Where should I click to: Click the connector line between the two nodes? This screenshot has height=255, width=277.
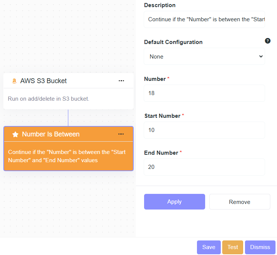(x=68, y=118)
